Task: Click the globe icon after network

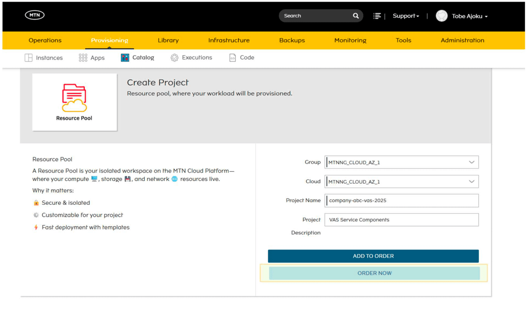Action: coord(174,179)
